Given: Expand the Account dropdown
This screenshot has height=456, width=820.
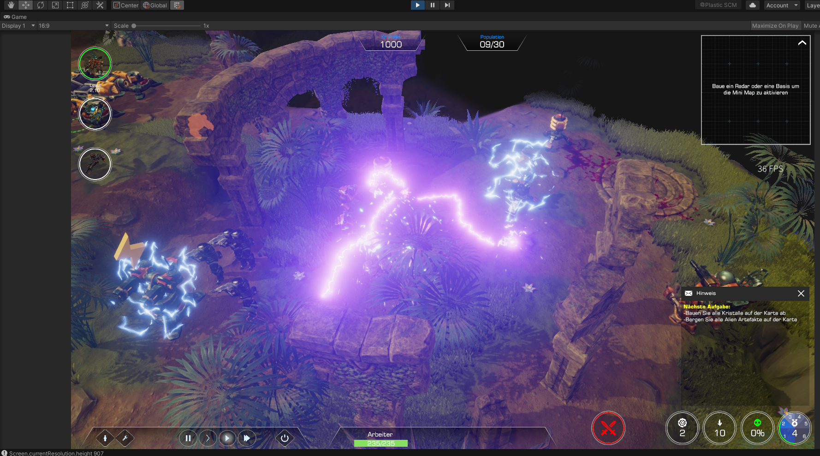Looking at the screenshot, I should [782, 5].
